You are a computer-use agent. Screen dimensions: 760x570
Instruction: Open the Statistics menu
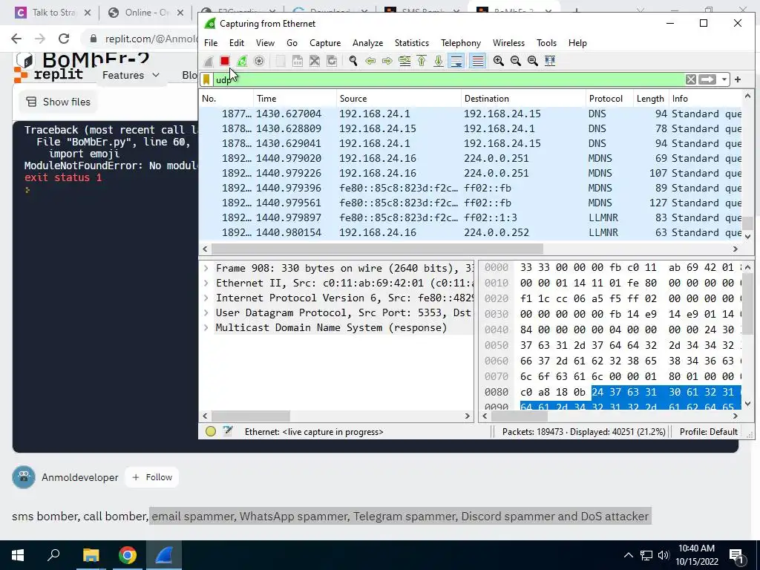(411, 43)
